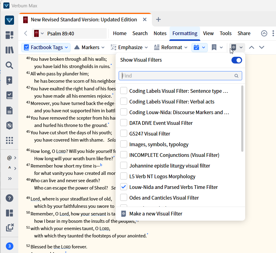Switch to the Search tab
This screenshot has width=276, height=253.
140,33
